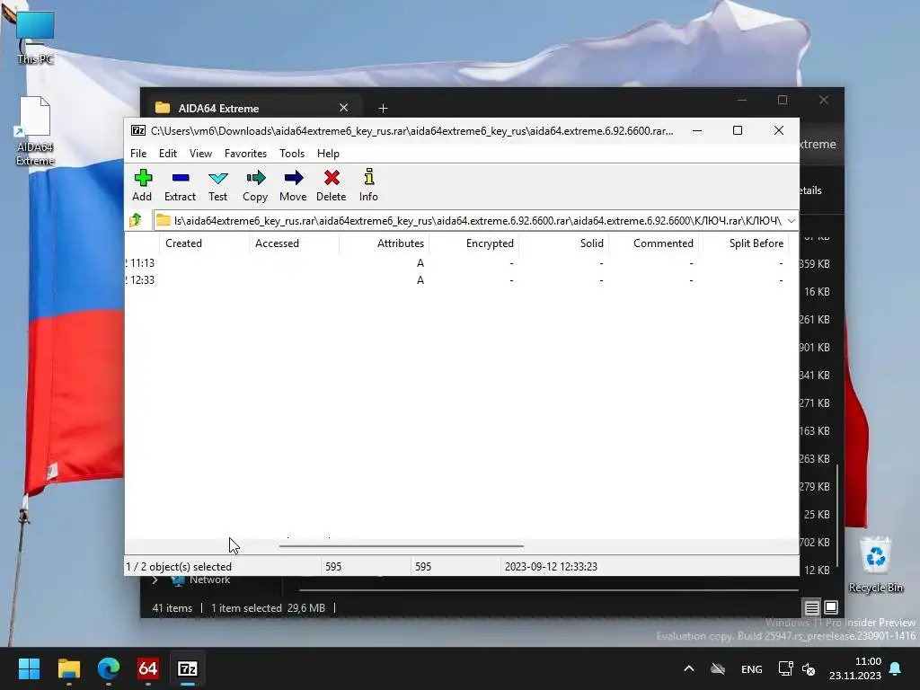The height and width of the screenshot is (690, 920).
Task: Click Explorer's vertical scrollbar
Action: 837,517
